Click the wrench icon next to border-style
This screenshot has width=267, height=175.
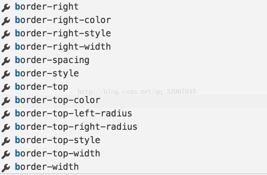click(6, 75)
